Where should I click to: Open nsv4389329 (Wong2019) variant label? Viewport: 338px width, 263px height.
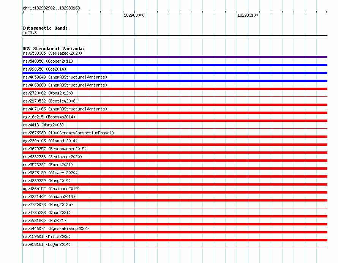tap(47, 181)
